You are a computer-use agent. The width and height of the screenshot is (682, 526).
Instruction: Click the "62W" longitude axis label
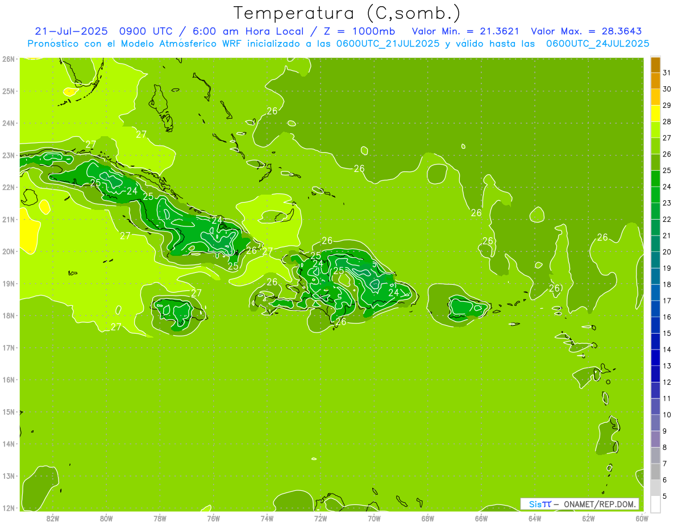tap(588, 518)
